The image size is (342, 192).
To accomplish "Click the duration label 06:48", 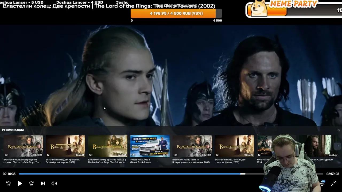I will [166, 155].
